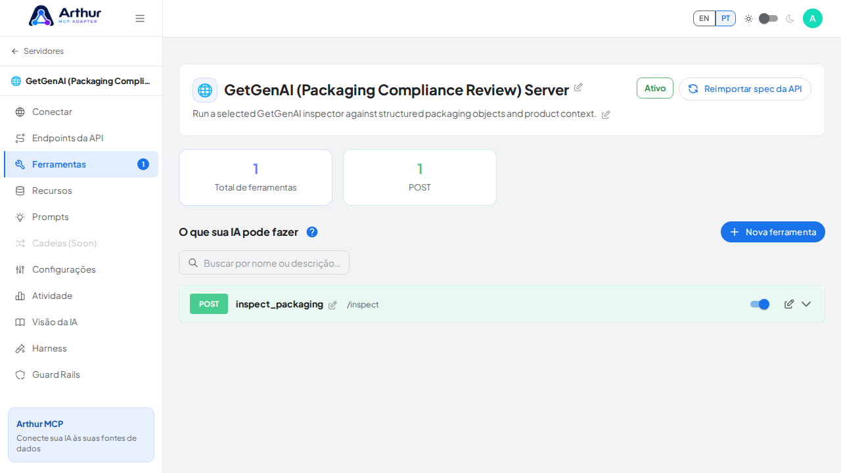Switch language to PT

click(725, 18)
